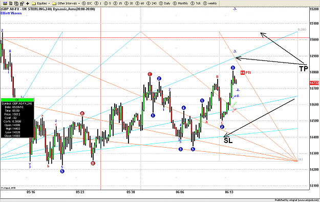Switch to 60 minute interval

140,4
